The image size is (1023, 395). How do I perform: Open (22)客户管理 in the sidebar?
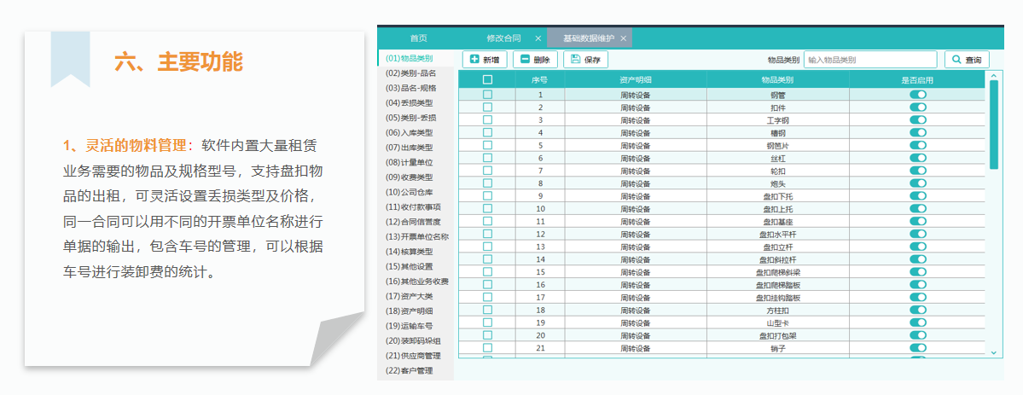[x=409, y=371]
